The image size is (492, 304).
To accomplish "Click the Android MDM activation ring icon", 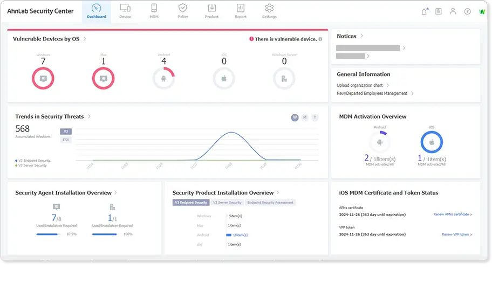I will pyautogui.click(x=380, y=142).
